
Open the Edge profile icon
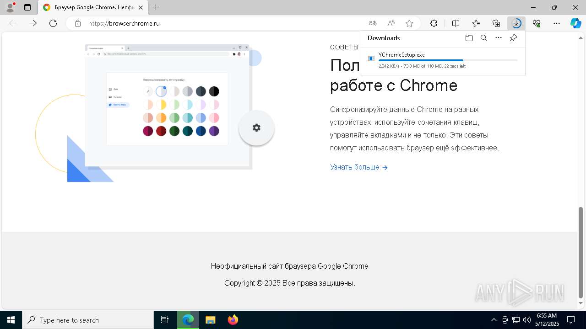point(10,7)
